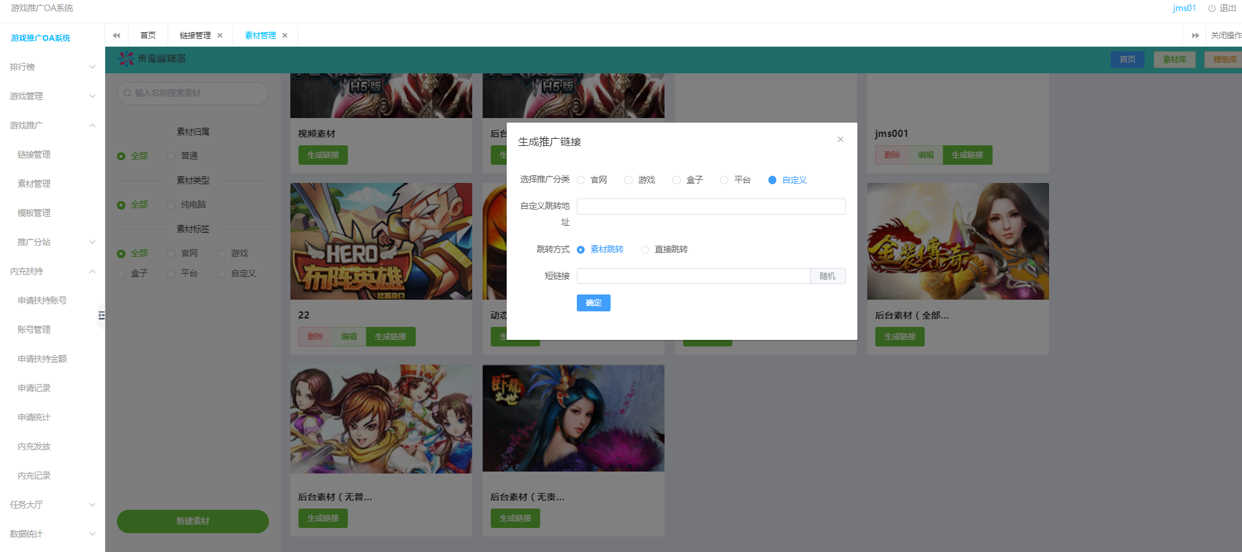Screen dimensions: 1242x552
Task: Click the tab scroll-left double arrow icon
Action: 116,36
